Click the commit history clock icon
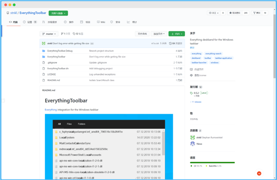The height and width of the screenshot is (180, 277). pos(170,43)
